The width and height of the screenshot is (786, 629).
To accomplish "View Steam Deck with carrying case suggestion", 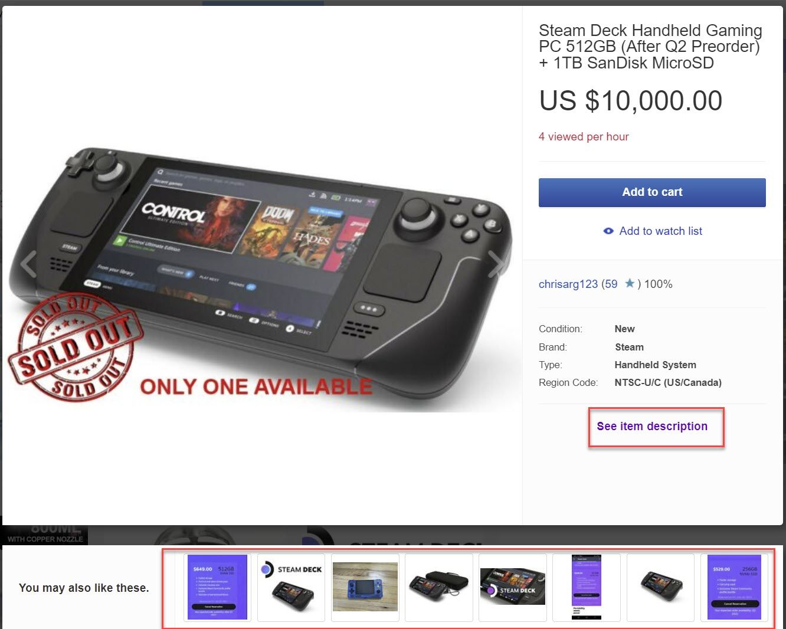I will point(438,587).
